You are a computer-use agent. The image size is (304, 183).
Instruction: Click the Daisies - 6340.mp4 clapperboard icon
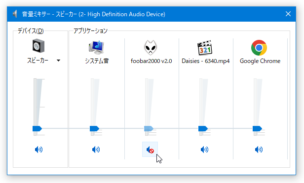(x=205, y=48)
